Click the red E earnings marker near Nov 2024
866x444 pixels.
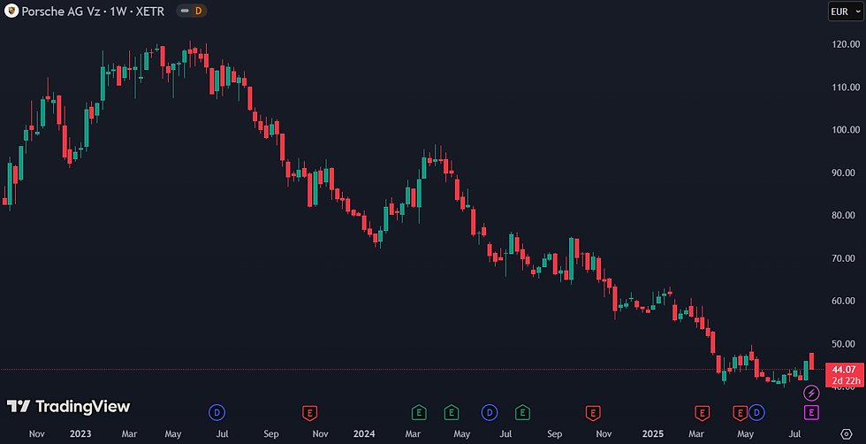(x=593, y=412)
